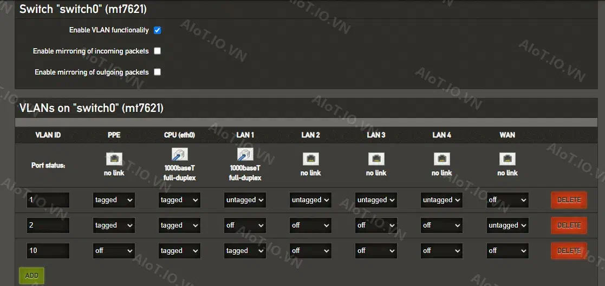Click the VLANs on "switch0" (mt7621) heading
605x286 pixels.
click(92, 108)
